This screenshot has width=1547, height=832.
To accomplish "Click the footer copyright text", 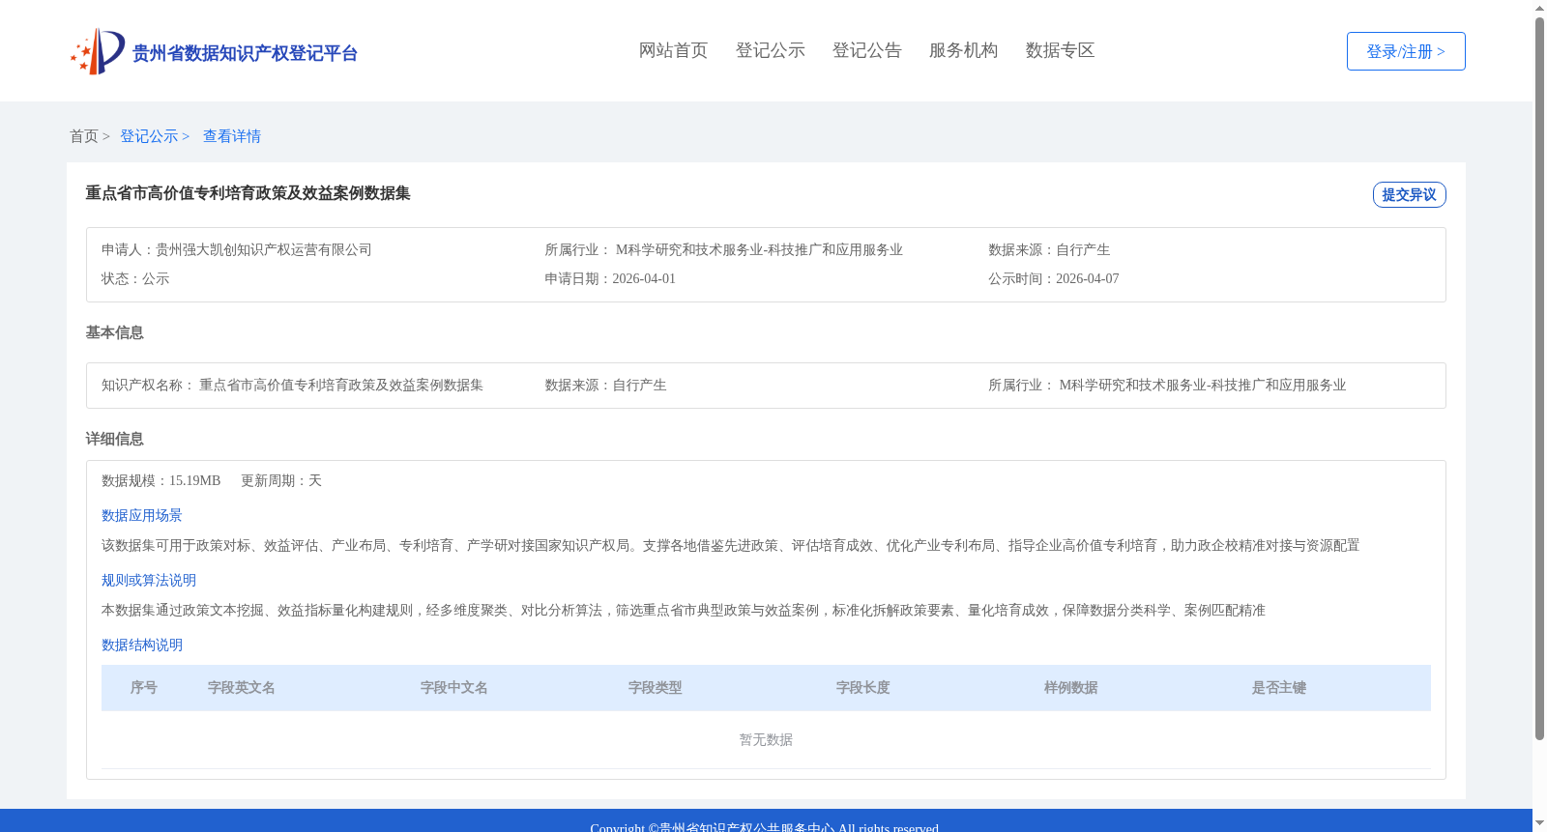I will pos(765,827).
